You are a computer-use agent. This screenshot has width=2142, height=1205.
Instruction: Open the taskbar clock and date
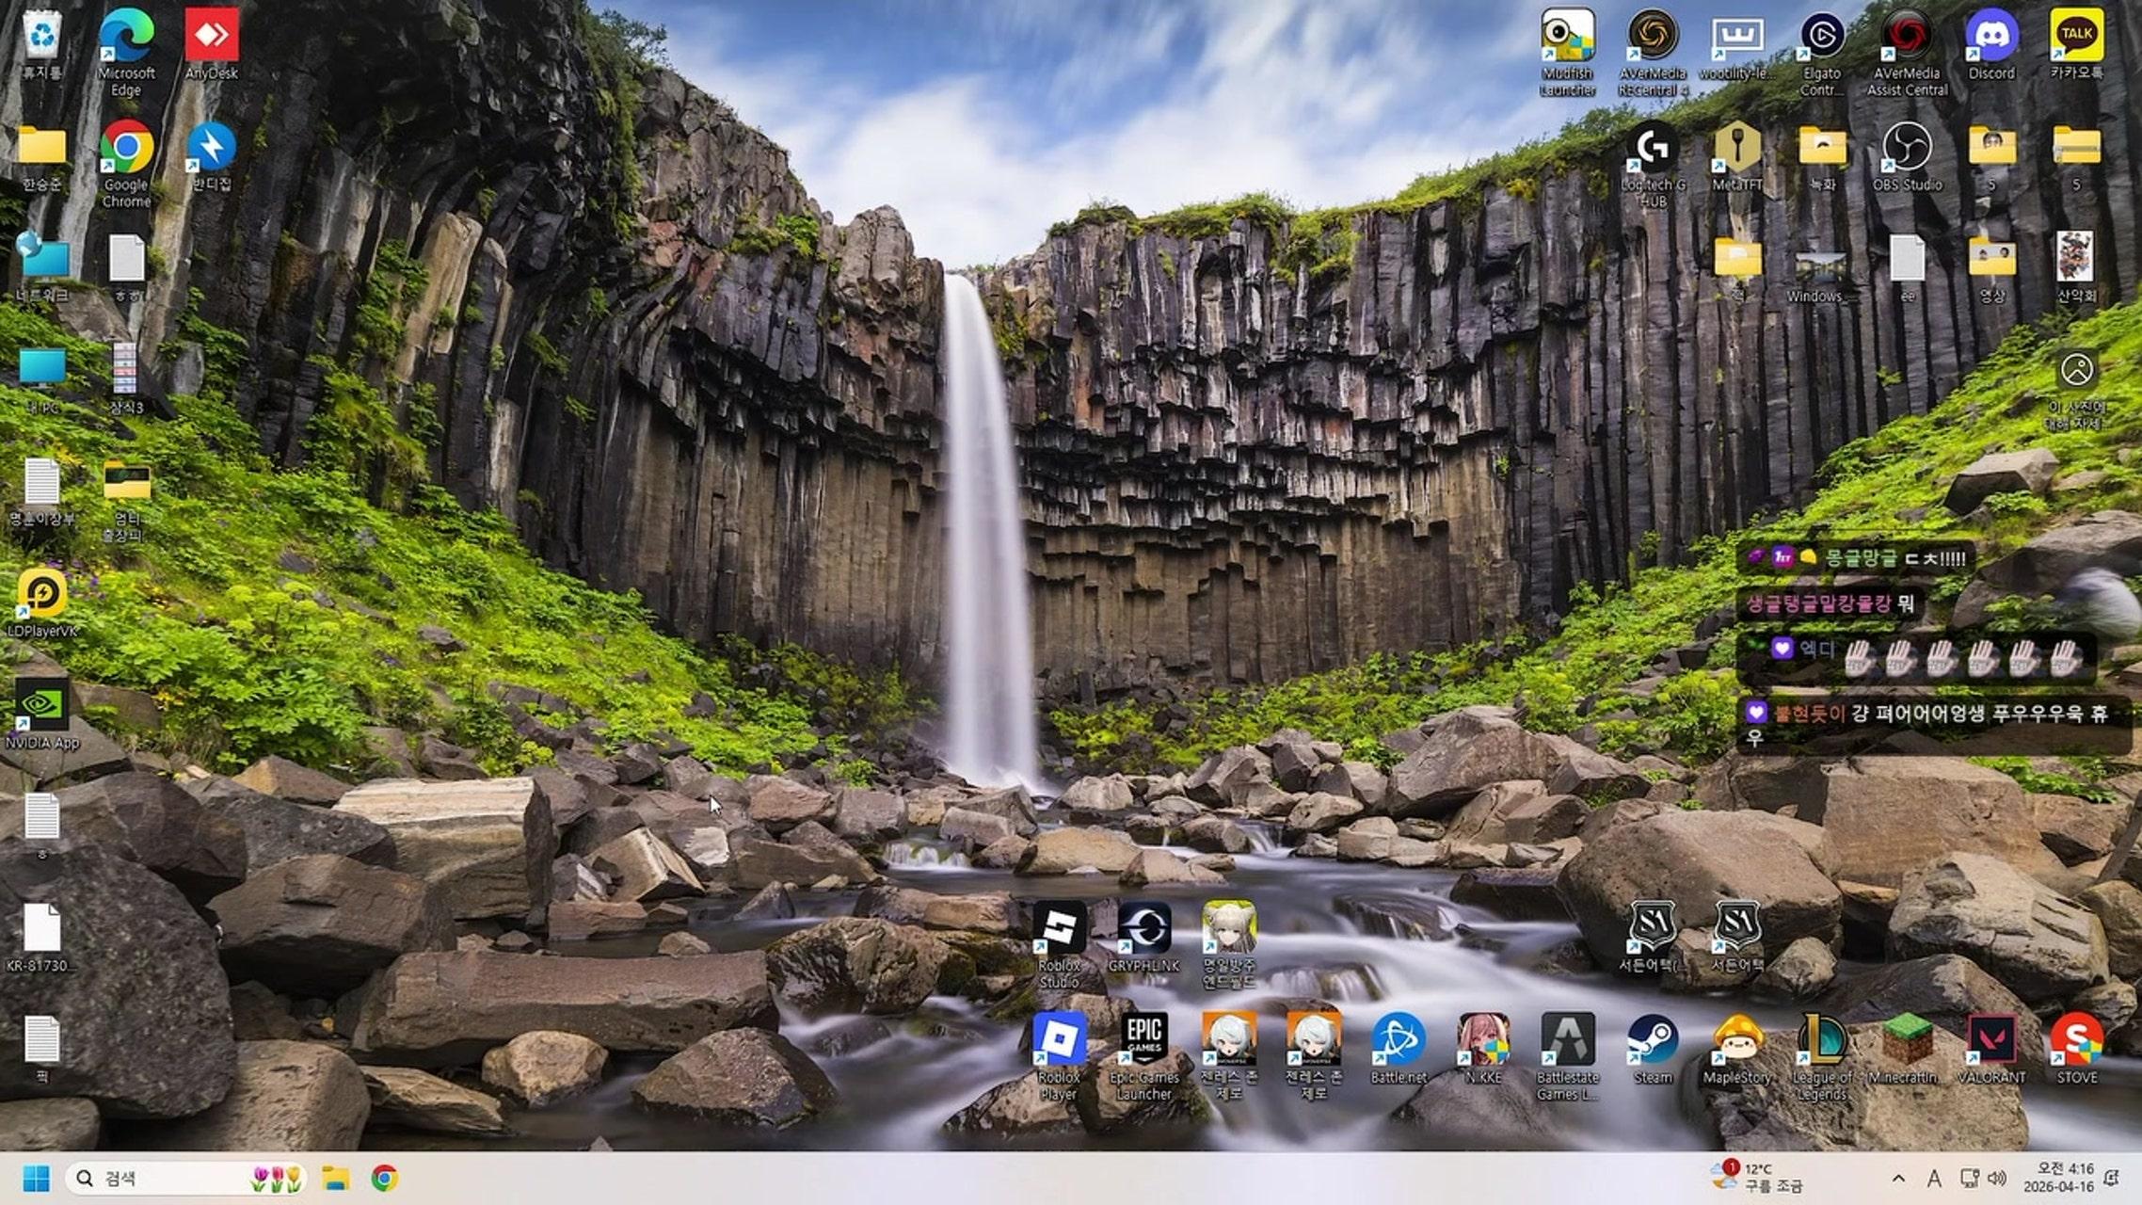pos(2058,1178)
